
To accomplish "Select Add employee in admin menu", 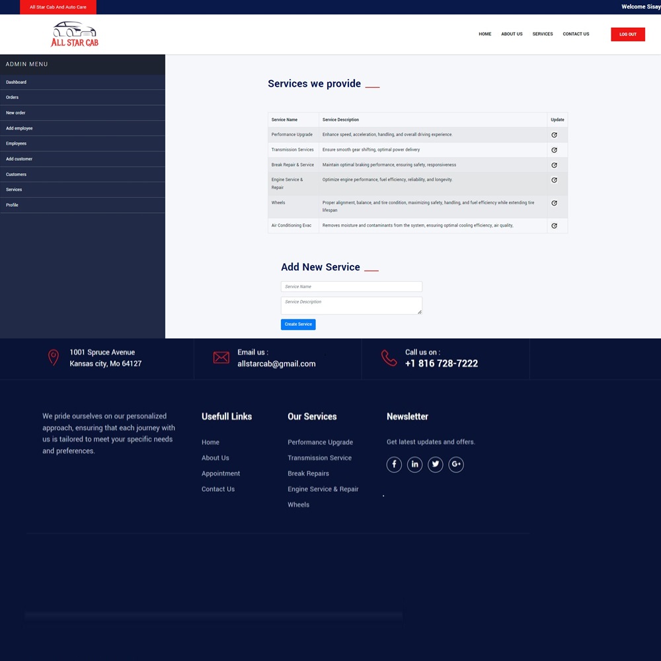I will 19,128.
